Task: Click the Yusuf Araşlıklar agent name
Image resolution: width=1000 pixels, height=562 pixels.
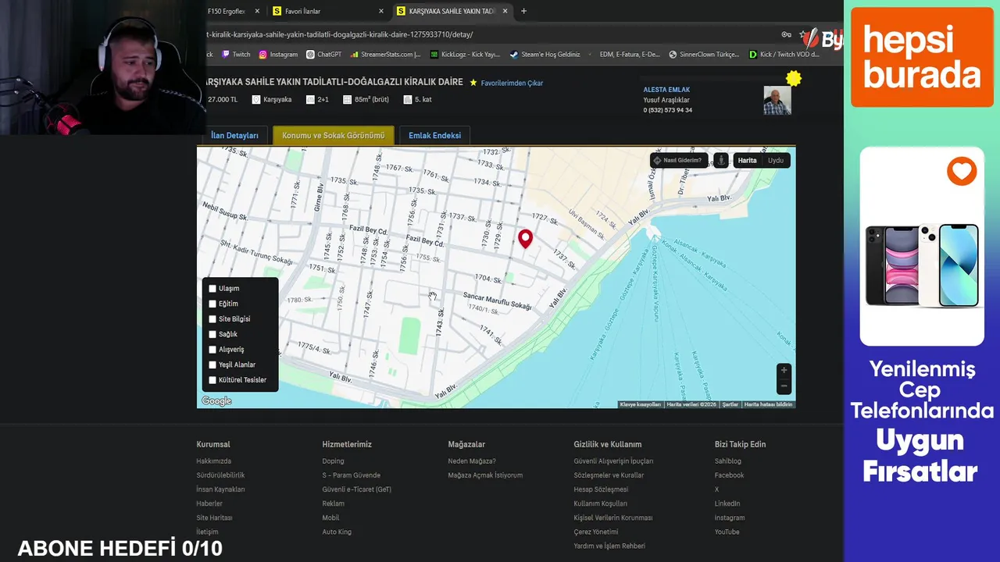Action: click(x=666, y=100)
